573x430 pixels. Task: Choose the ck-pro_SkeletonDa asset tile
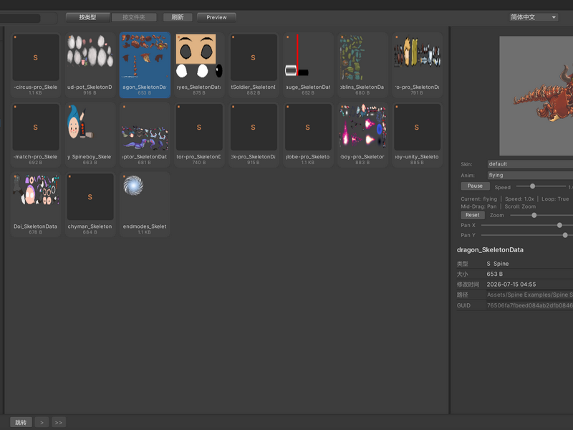click(x=254, y=135)
